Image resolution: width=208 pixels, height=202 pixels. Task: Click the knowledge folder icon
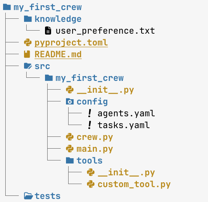(28, 19)
